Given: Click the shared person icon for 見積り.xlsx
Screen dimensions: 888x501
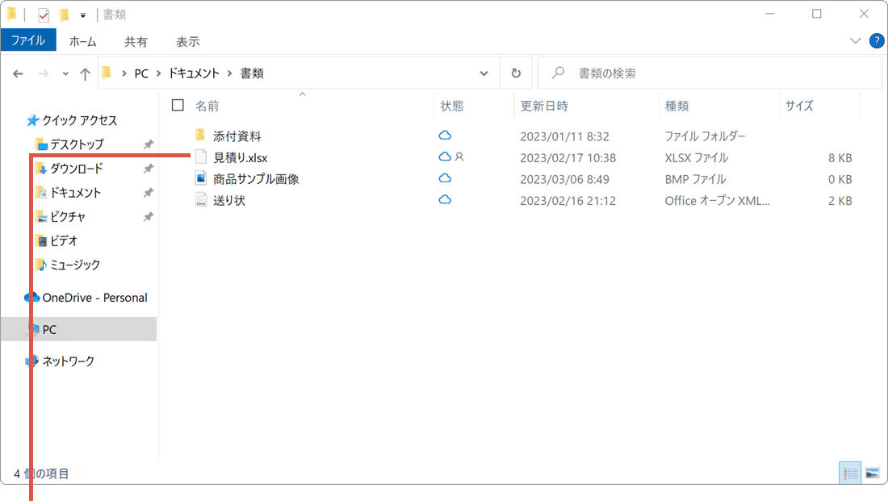Looking at the screenshot, I should point(459,157).
